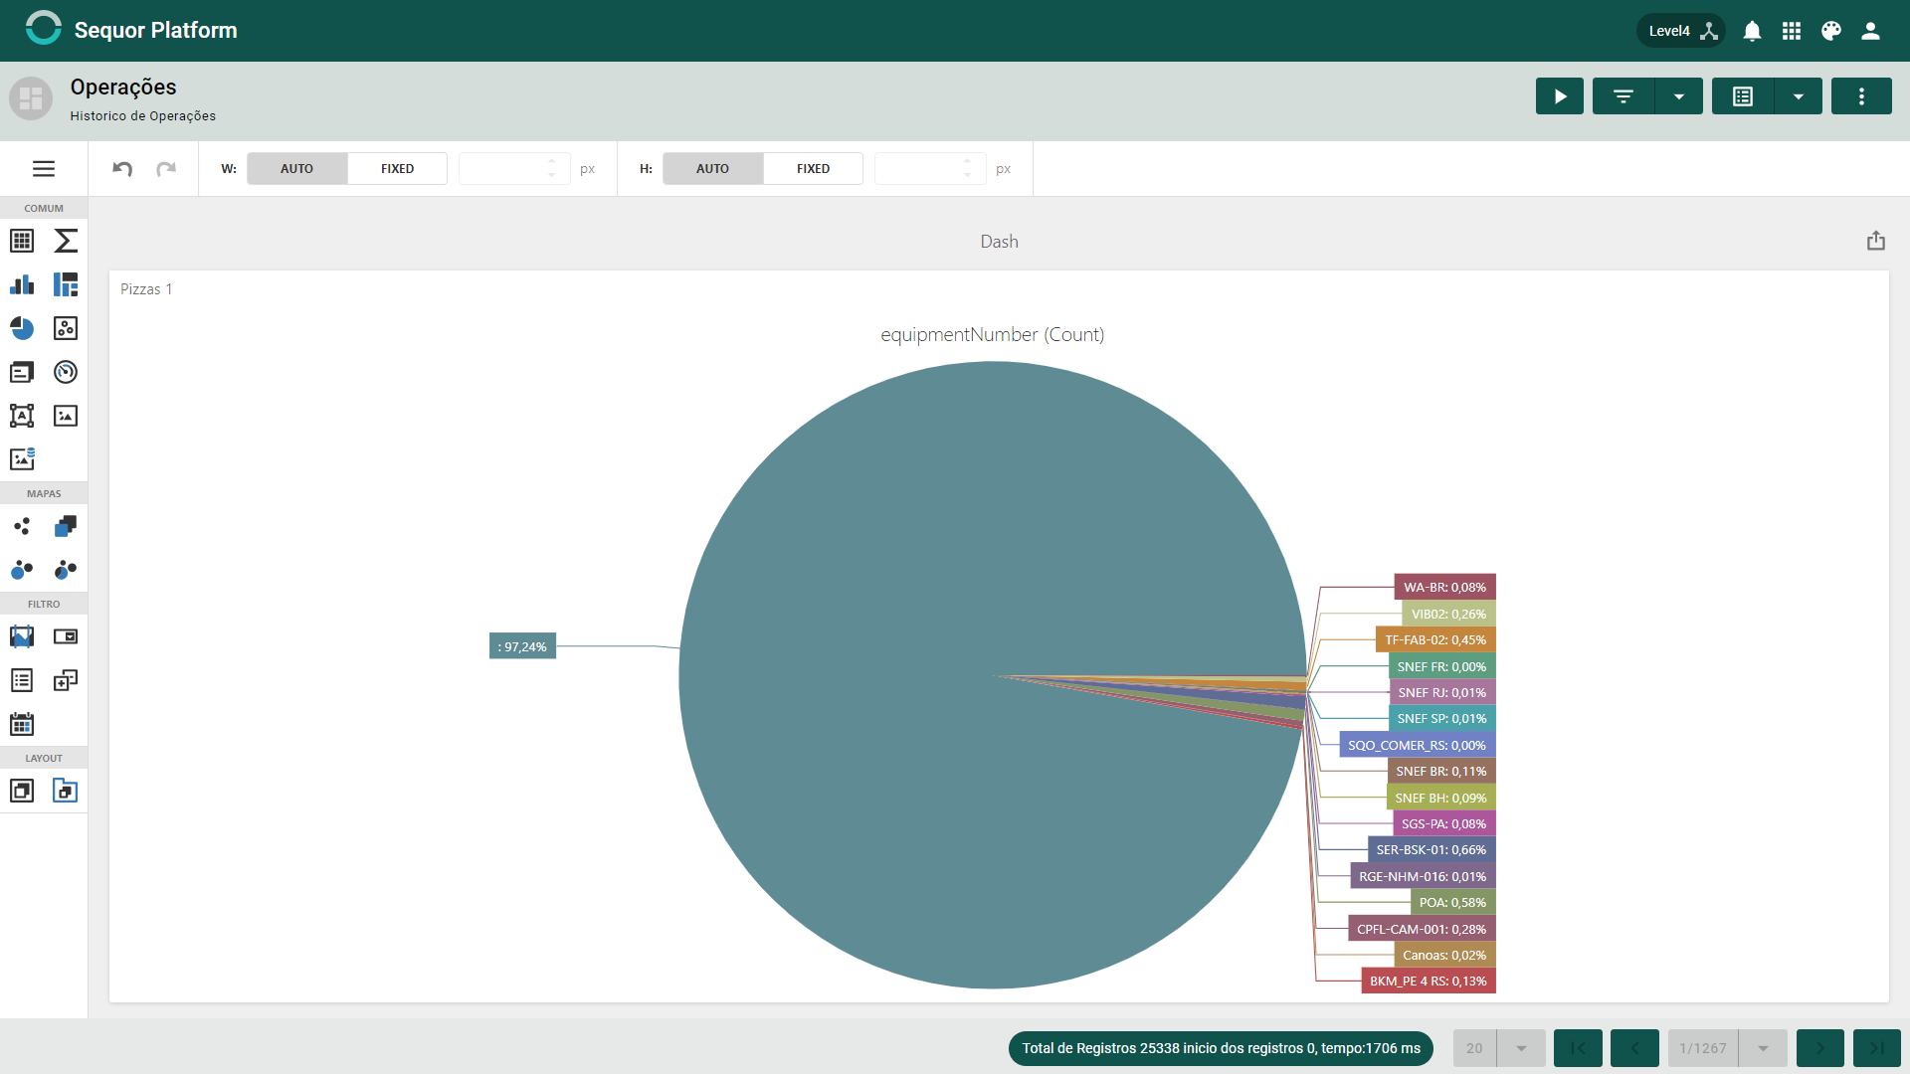This screenshot has height=1074, width=1910.
Task: Click the filter button
Action: pos(1623,96)
